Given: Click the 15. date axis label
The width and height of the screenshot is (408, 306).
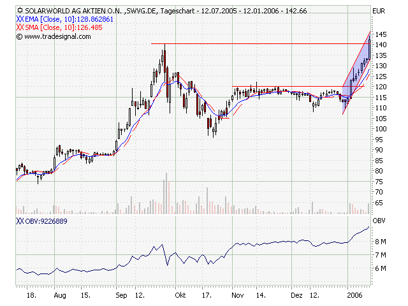Looking at the screenshot, I should (85, 295).
